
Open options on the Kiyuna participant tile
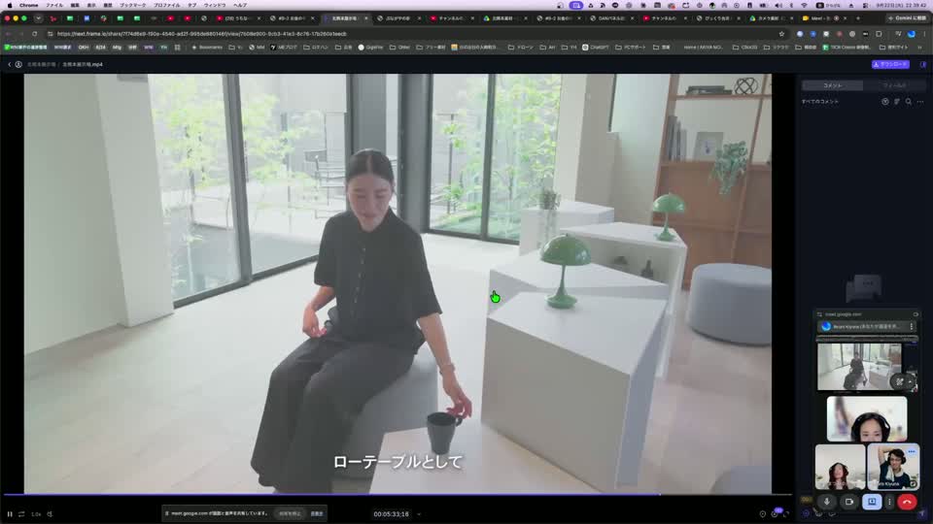pyautogui.click(x=911, y=452)
